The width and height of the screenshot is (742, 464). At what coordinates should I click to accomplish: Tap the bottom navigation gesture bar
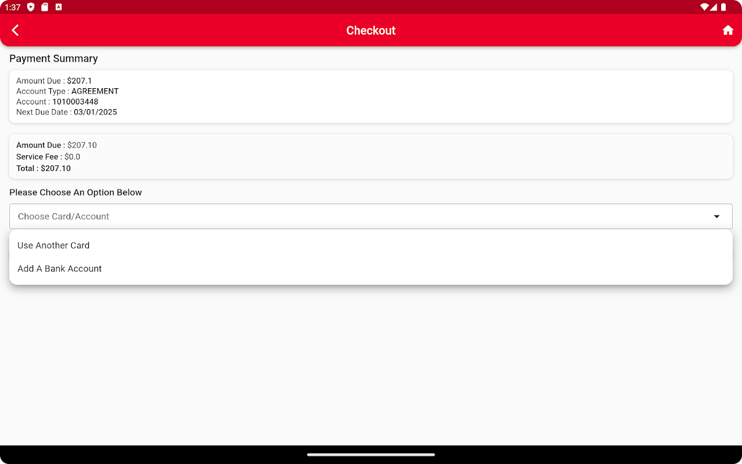click(371, 455)
